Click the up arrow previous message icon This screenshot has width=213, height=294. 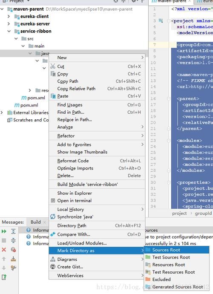click(x=4, y=259)
